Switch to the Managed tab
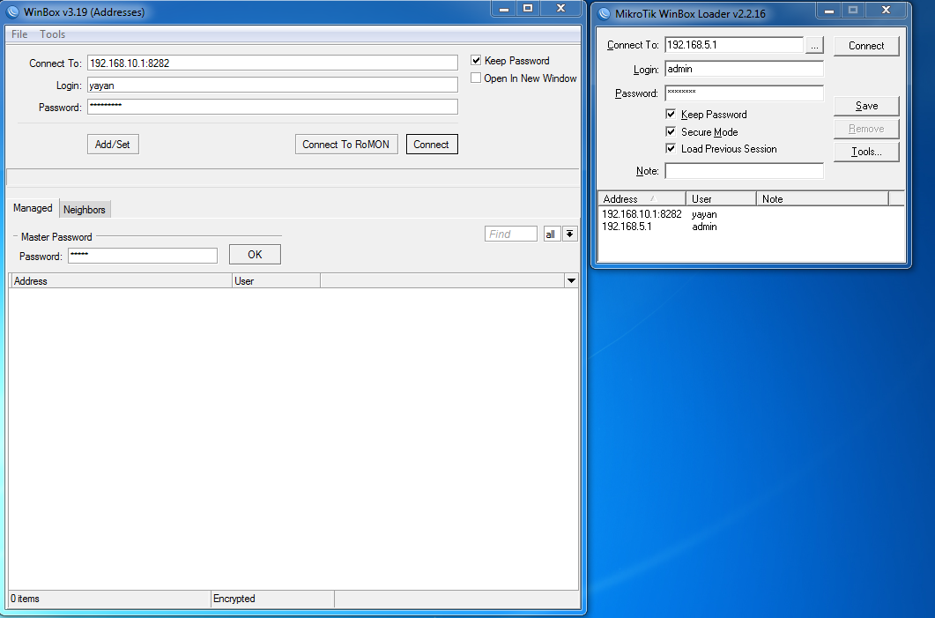Image resolution: width=935 pixels, height=618 pixels. [33, 208]
